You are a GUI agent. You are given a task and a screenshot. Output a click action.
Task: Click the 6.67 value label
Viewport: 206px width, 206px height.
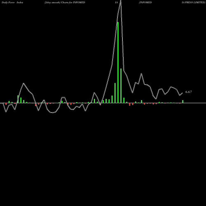point(189,92)
